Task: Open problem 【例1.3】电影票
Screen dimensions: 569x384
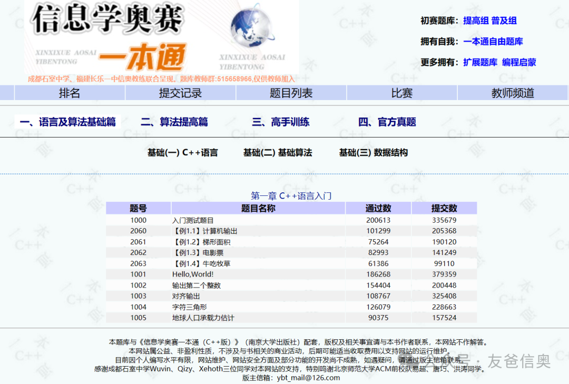Action: coord(198,253)
